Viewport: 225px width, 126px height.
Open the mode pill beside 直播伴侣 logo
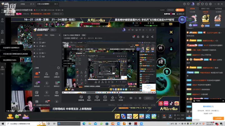(x=53, y=30)
